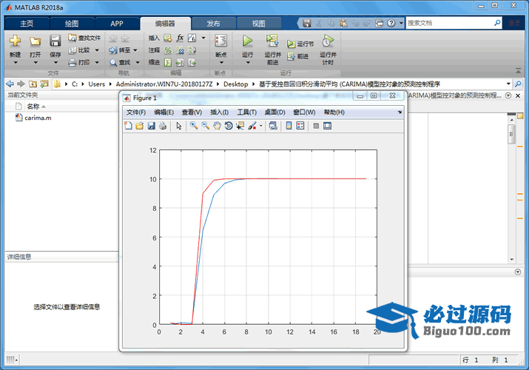Click Find Files button in ribbon
529x370 pixels.
coord(84,38)
